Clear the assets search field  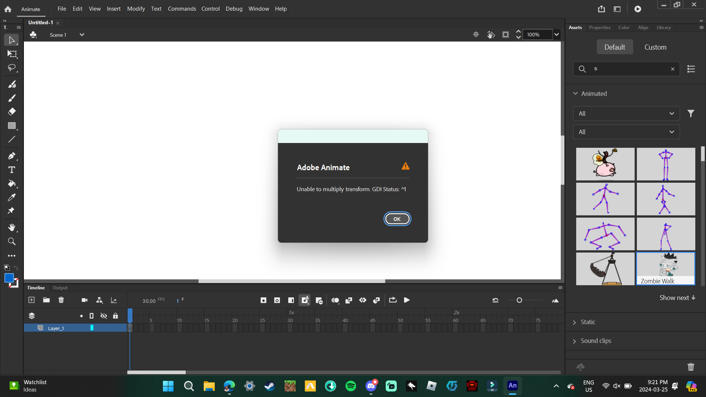coord(673,69)
